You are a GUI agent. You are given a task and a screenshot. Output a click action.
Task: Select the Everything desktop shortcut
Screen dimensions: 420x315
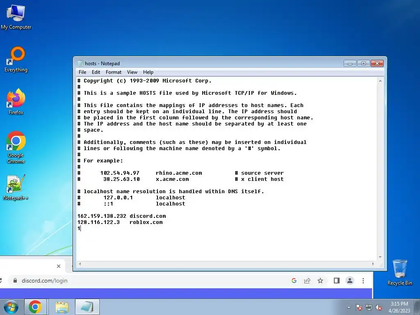(16, 59)
